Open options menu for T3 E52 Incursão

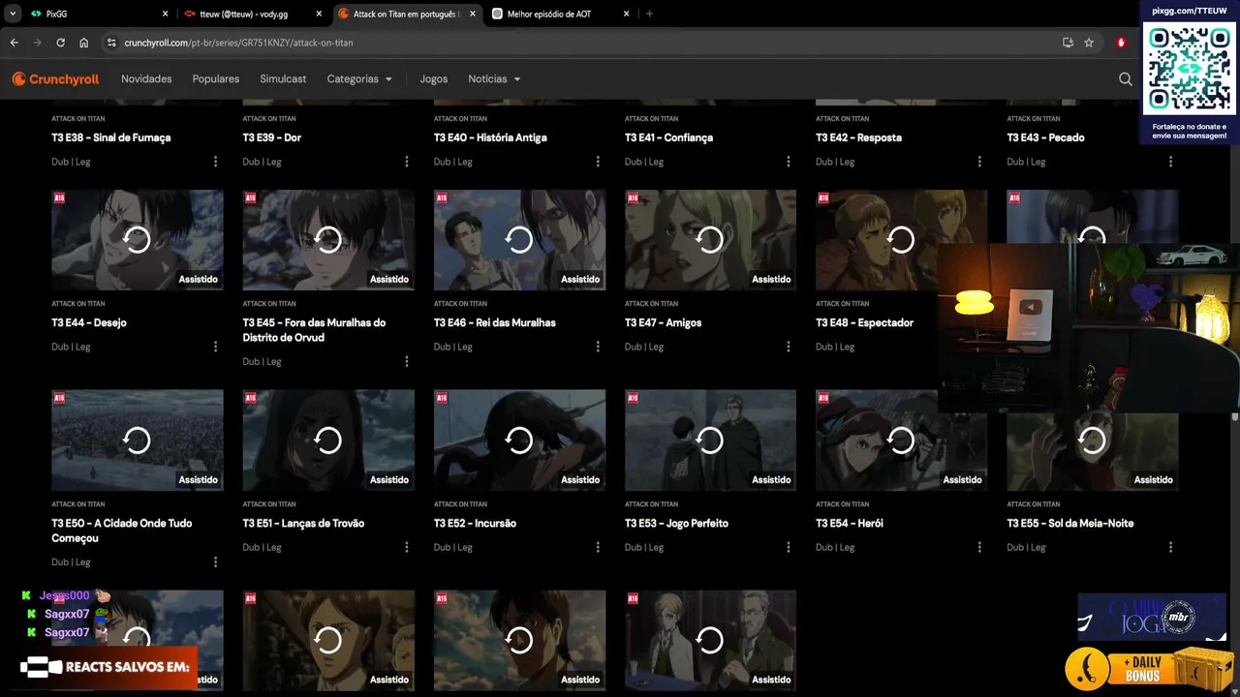pos(598,547)
